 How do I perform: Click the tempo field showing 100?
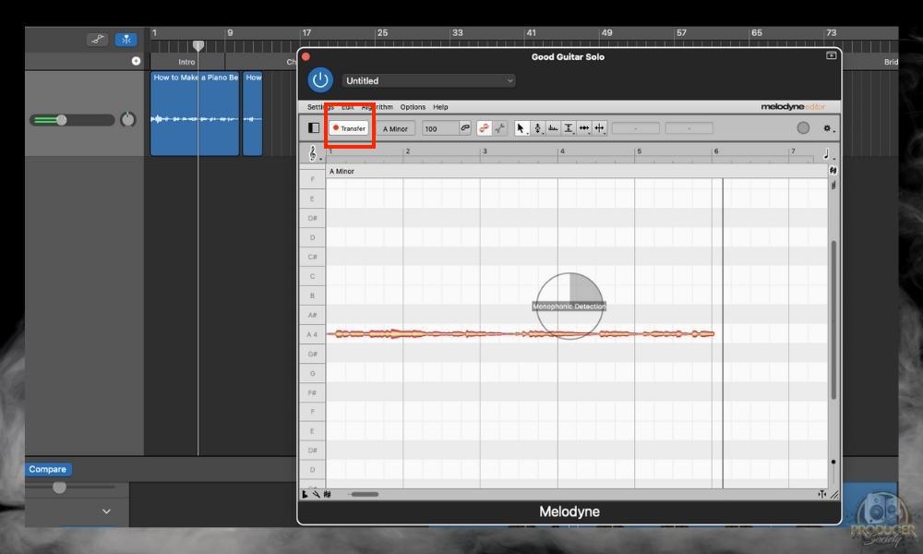coord(439,128)
